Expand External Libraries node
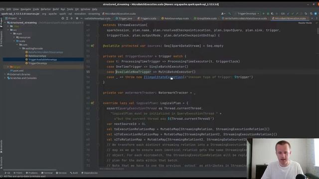The image size is (319, 179). 5,74
